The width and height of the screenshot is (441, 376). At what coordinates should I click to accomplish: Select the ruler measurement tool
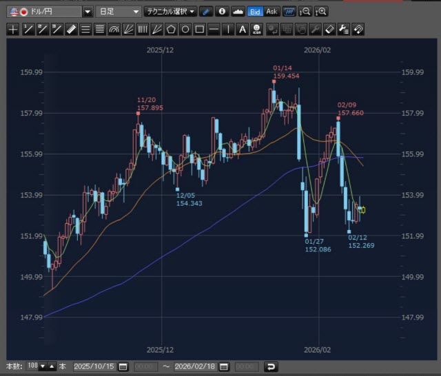click(71, 29)
